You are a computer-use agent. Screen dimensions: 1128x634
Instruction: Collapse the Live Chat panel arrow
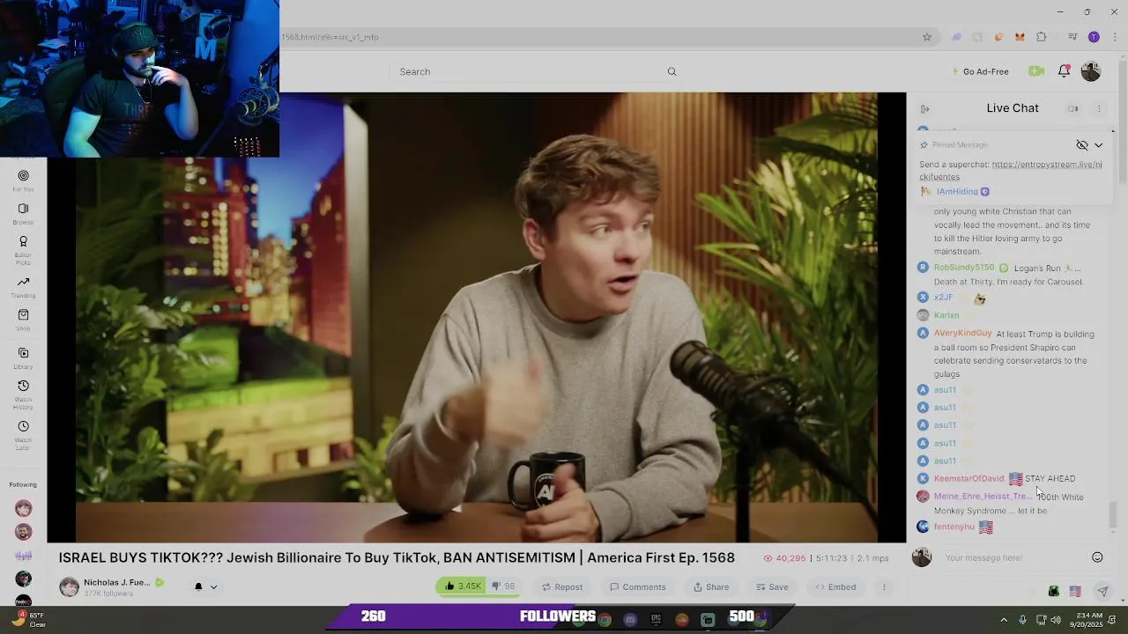click(x=924, y=109)
